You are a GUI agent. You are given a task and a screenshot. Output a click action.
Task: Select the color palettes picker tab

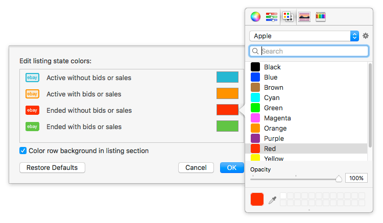[288, 17]
